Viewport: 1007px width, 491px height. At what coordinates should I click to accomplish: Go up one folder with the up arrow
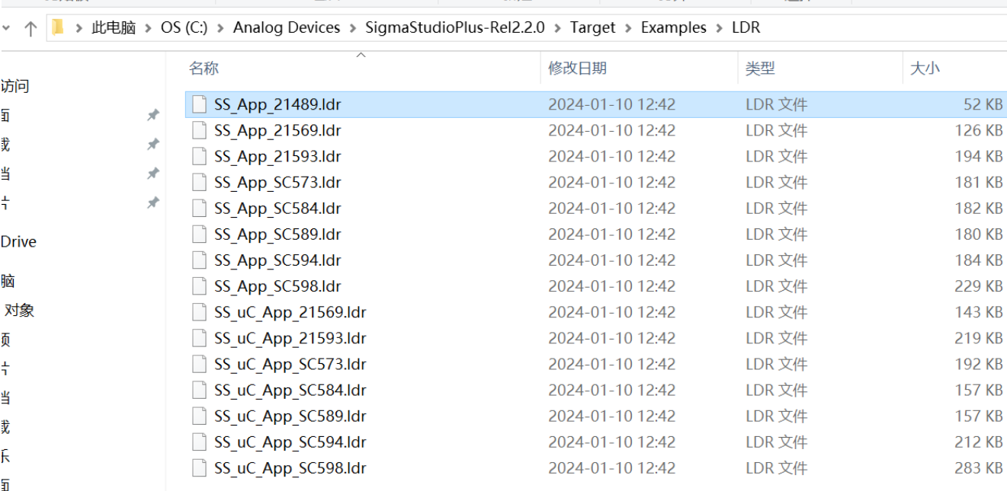pos(30,29)
